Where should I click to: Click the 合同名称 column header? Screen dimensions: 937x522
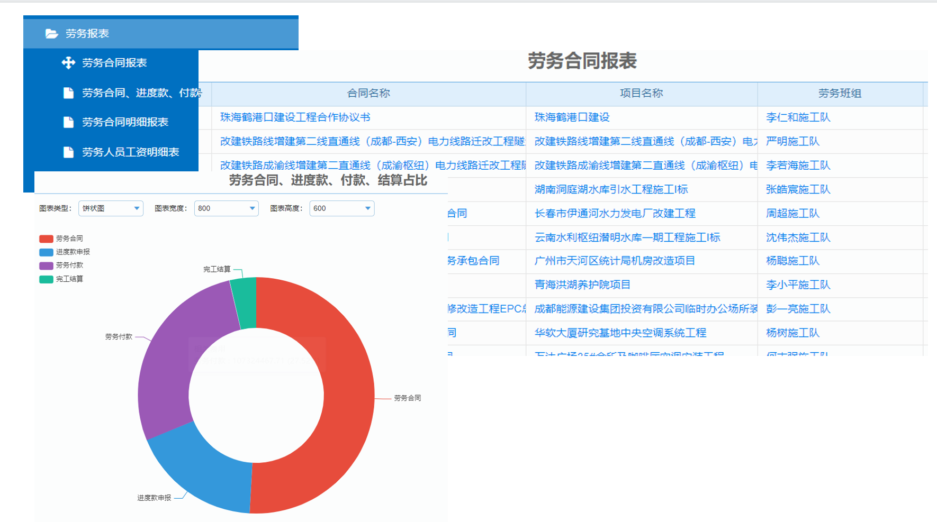pyautogui.click(x=368, y=94)
